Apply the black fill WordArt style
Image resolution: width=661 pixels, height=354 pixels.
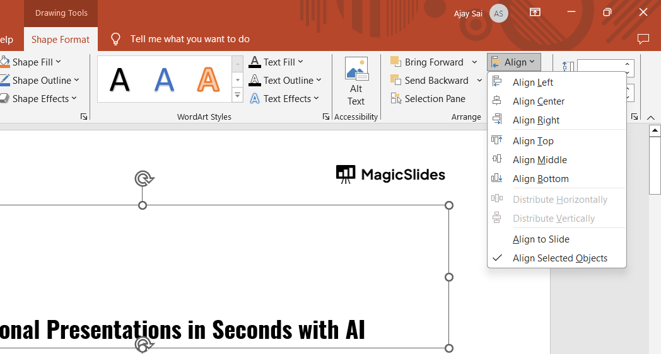(120, 79)
